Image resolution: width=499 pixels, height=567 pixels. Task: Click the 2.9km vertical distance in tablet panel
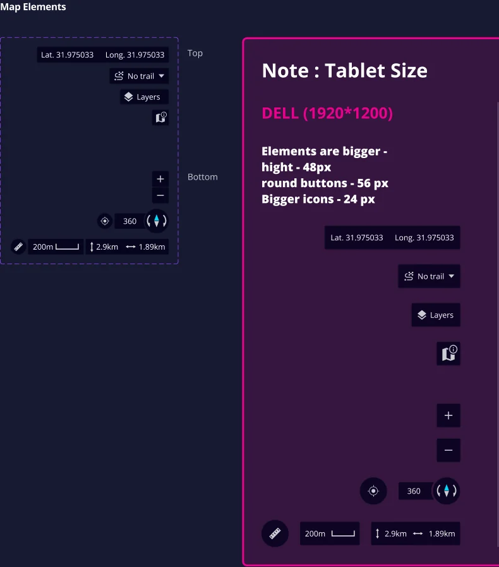coord(391,533)
